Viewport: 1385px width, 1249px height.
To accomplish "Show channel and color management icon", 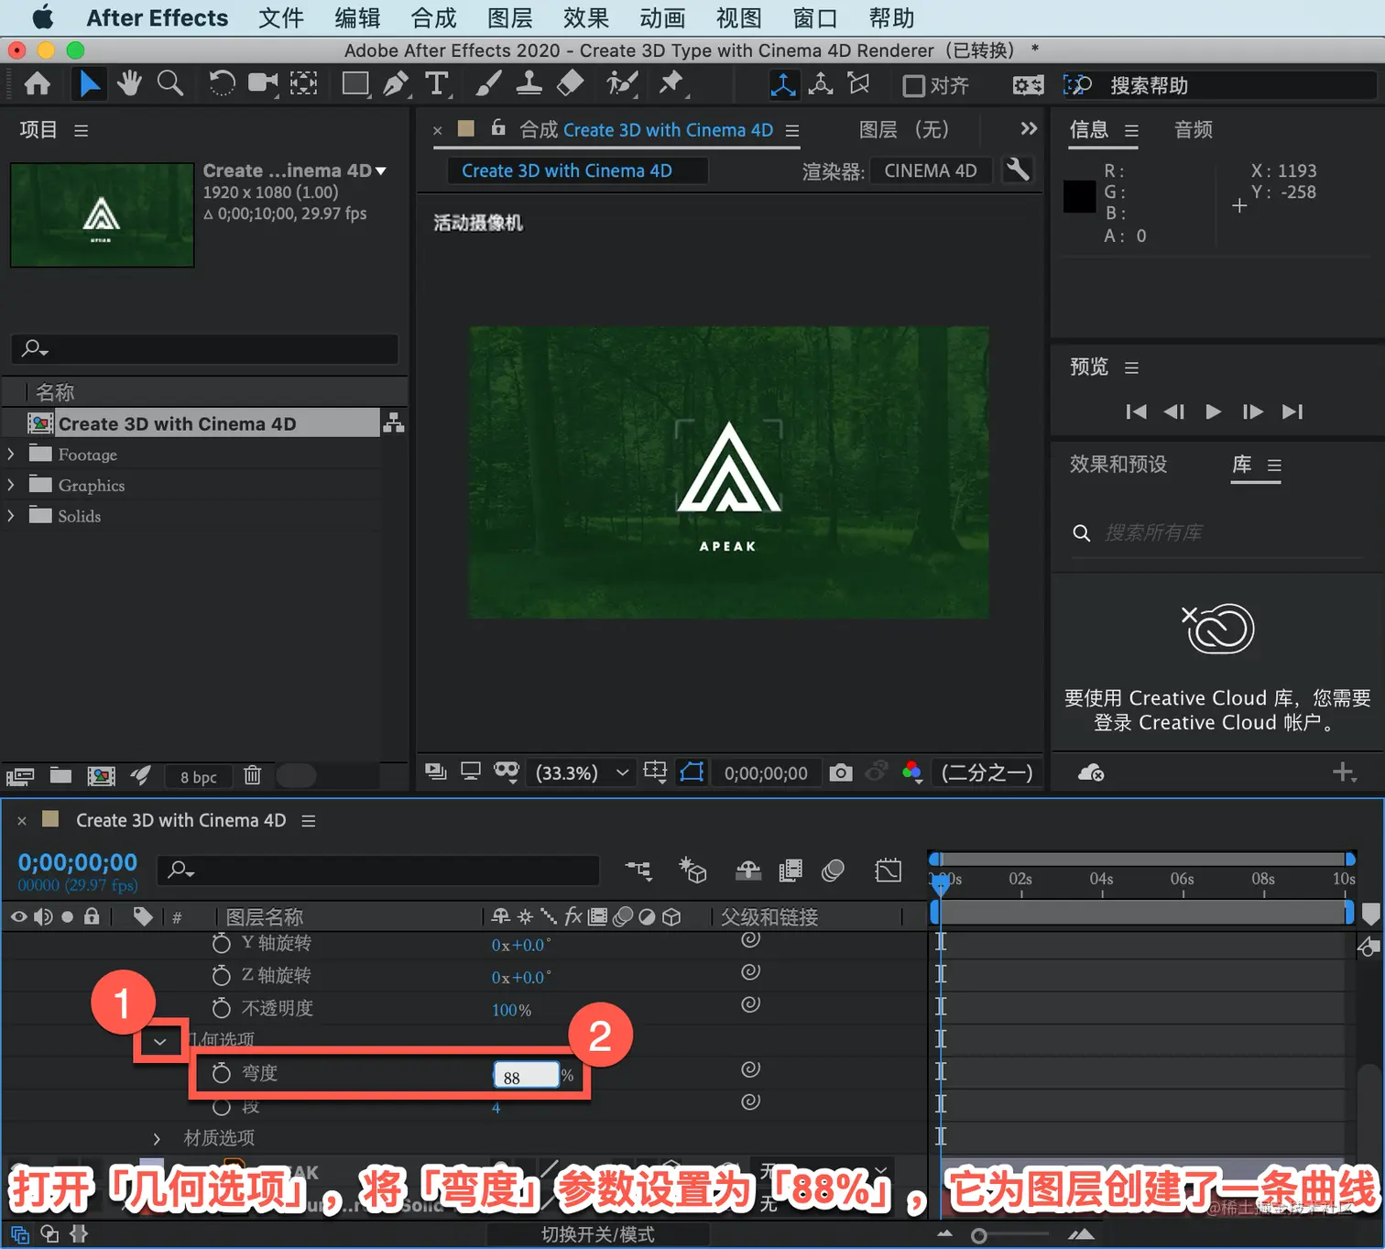I will point(911,772).
